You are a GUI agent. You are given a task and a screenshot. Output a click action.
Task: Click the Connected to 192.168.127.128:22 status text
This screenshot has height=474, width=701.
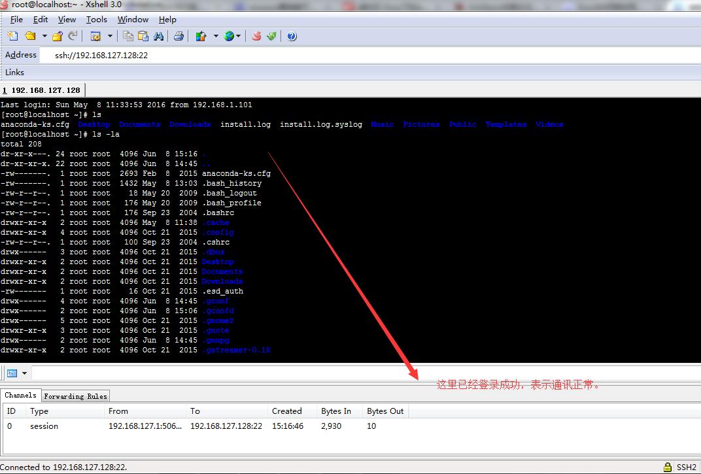(x=63, y=467)
